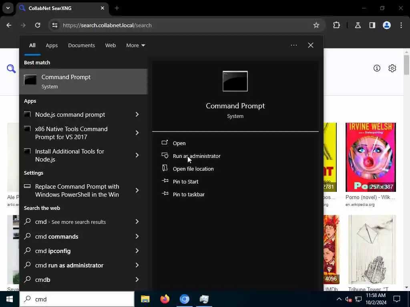Expand Node.js command prompt options
Screen dimensions: 410x307
point(137,114)
